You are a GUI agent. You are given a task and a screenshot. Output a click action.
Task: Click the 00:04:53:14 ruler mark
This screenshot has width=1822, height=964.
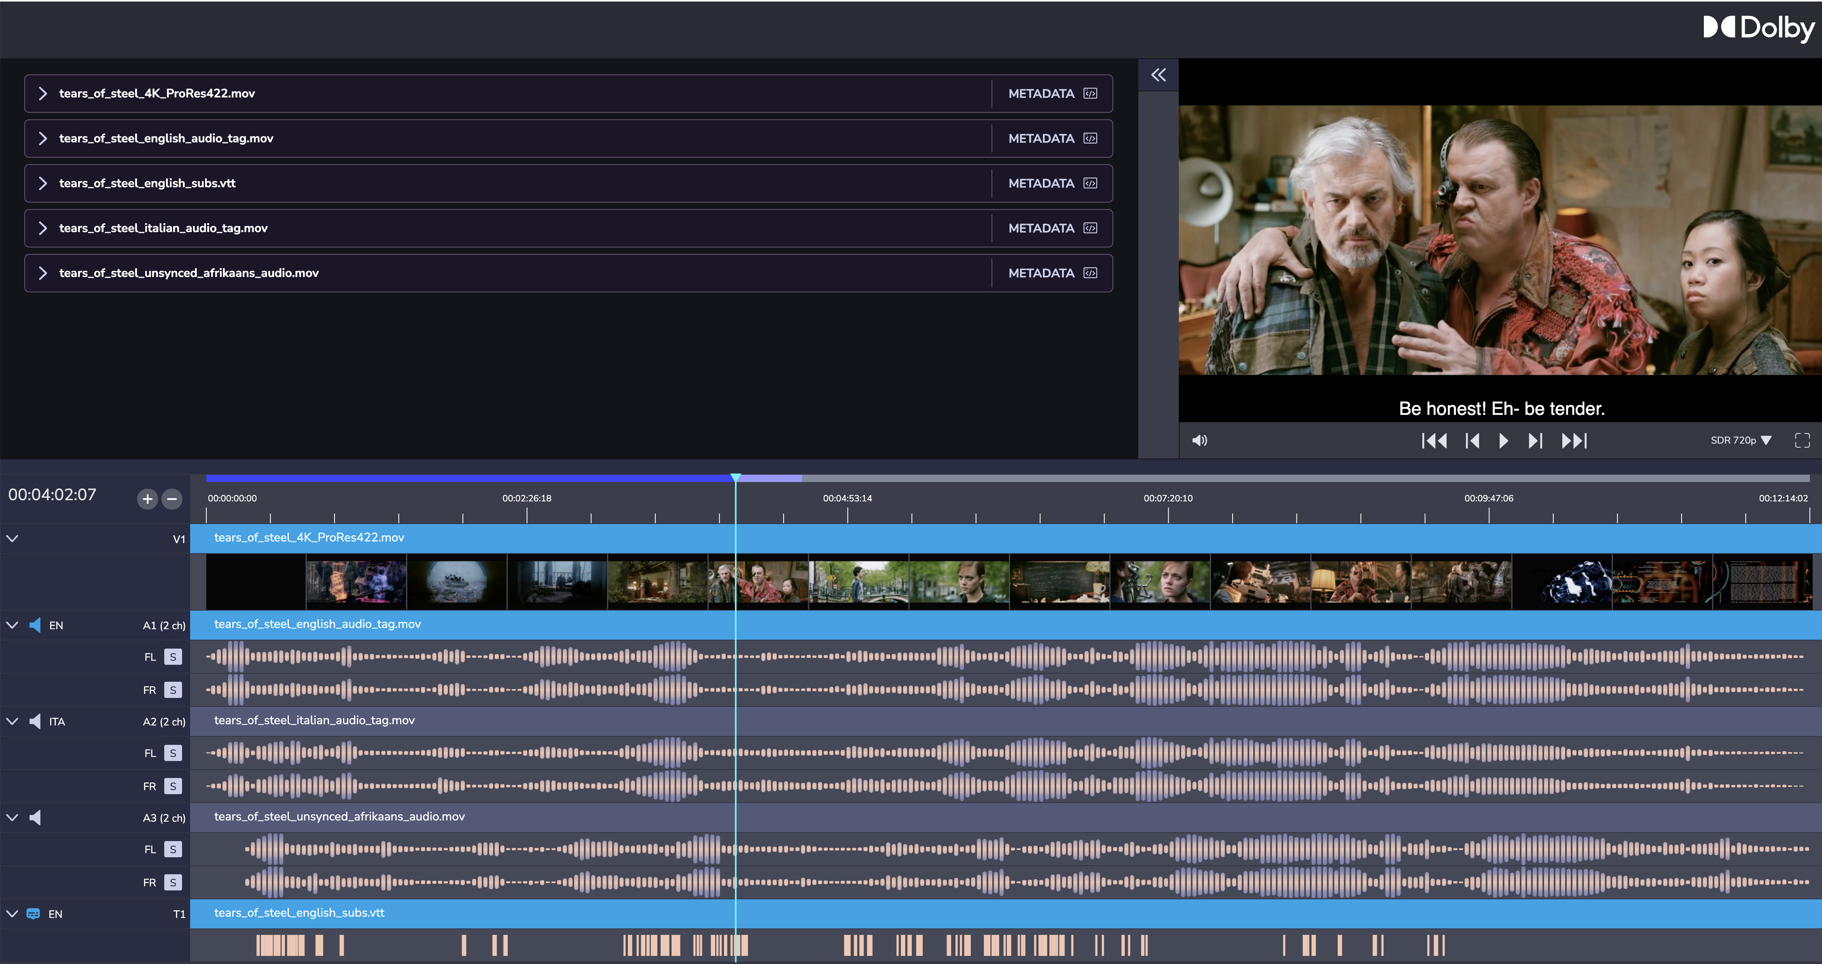click(x=847, y=499)
